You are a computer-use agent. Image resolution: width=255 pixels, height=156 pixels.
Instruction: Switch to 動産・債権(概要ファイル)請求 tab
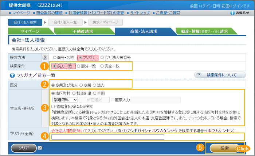pos(205,31)
